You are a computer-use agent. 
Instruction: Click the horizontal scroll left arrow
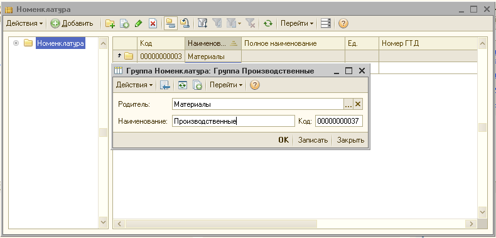coord(119,224)
